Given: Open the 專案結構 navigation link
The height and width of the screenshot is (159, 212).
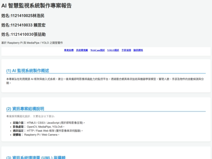Looking at the screenshot, I should tap(69, 50).
